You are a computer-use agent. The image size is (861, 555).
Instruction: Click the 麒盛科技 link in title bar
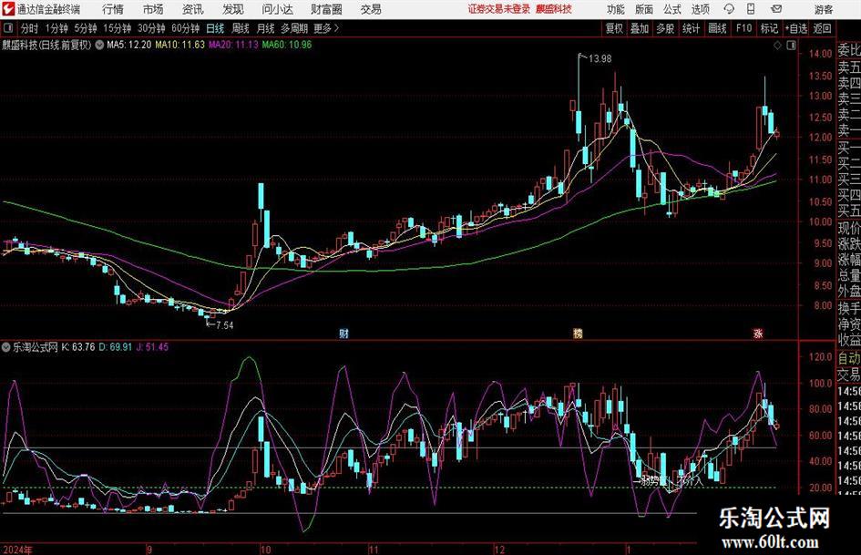(554, 9)
